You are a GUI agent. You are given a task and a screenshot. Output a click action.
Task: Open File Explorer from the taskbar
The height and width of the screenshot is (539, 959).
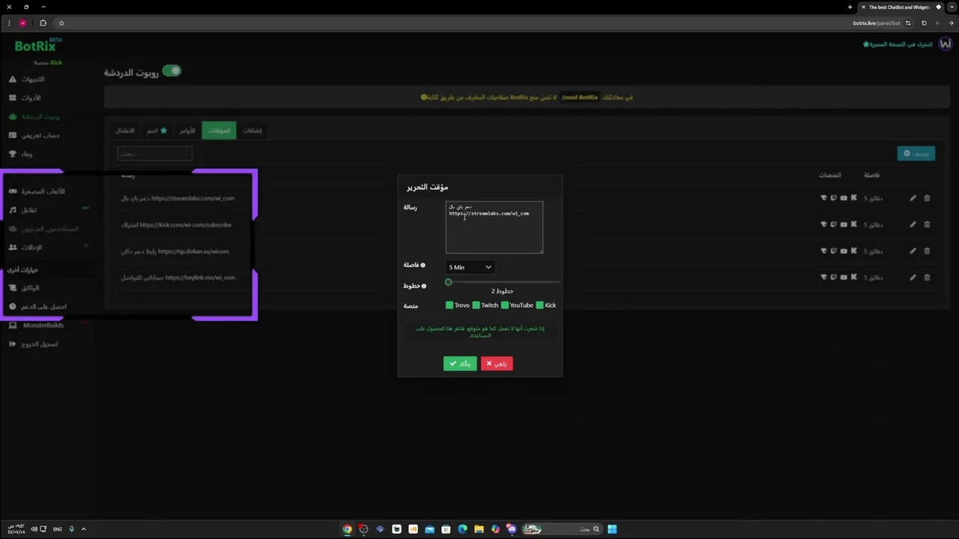[479, 529]
